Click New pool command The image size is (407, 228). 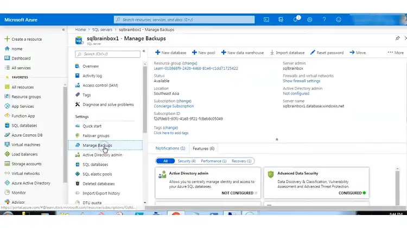[203, 53]
